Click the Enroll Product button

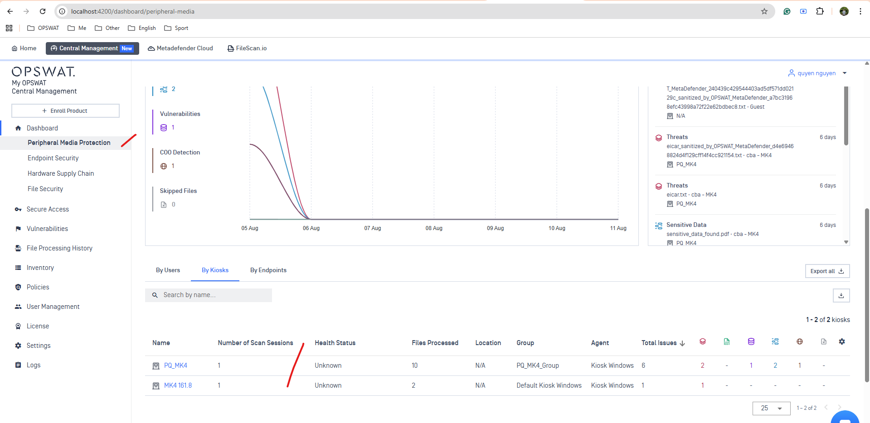point(65,111)
